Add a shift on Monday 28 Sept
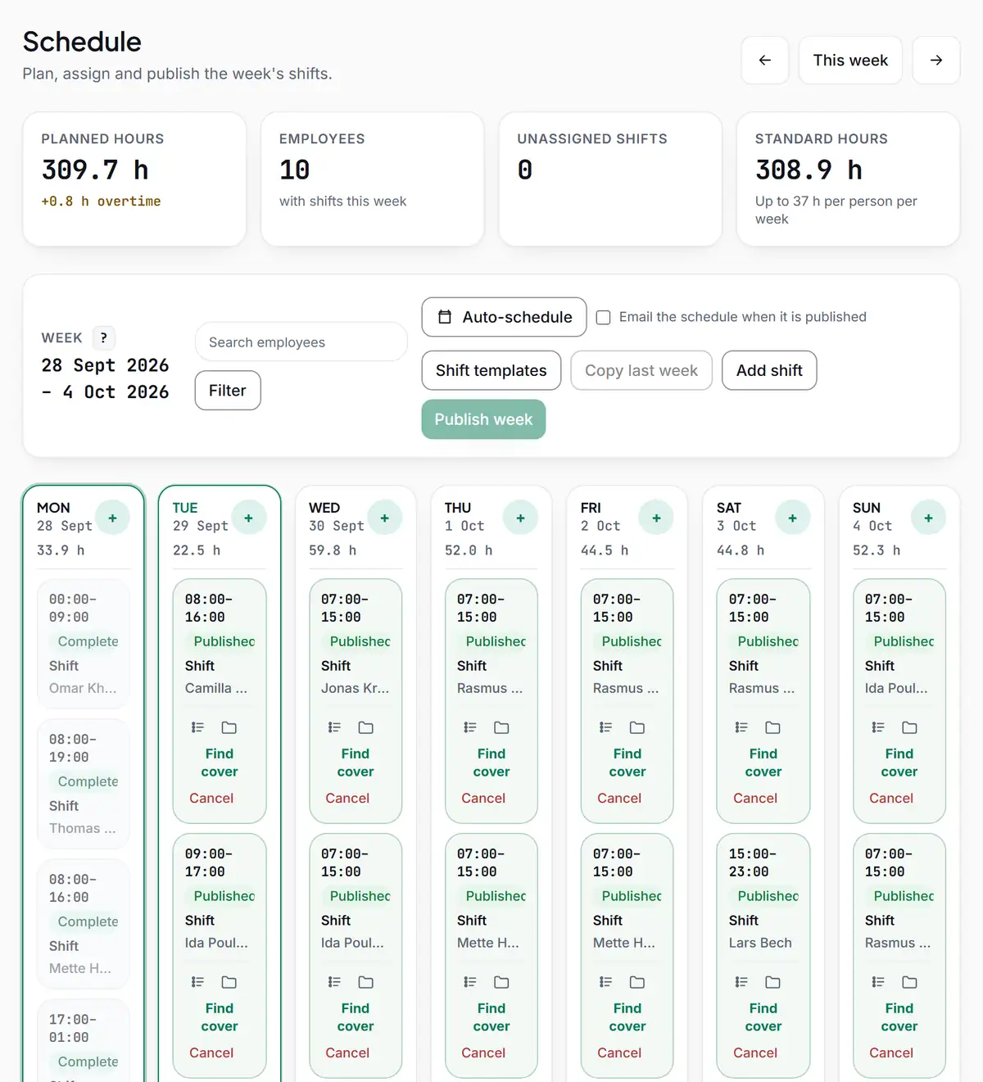Screen dimensions: 983x1082 click(x=112, y=518)
